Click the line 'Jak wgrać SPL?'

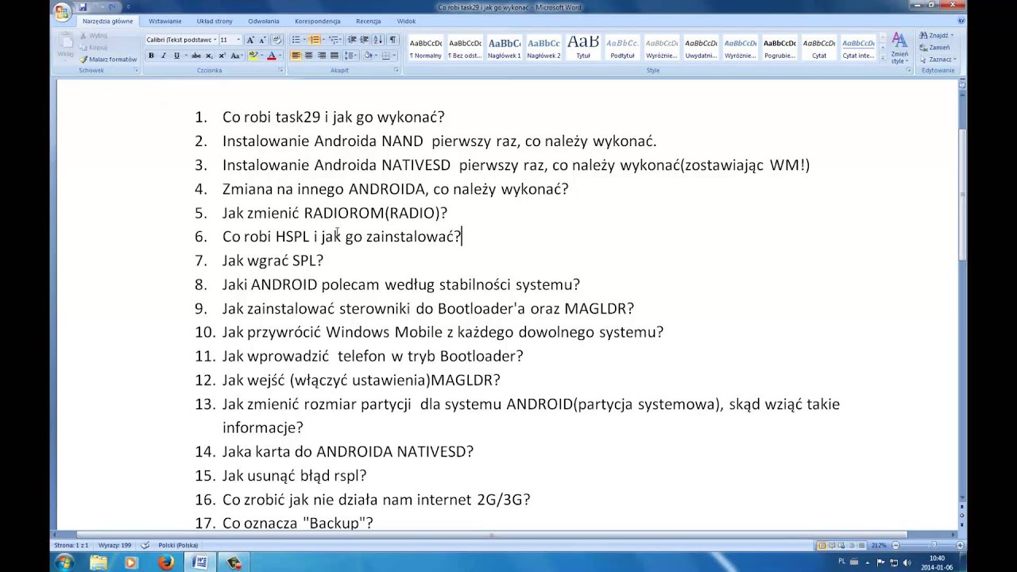pyautogui.click(x=273, y=261)
